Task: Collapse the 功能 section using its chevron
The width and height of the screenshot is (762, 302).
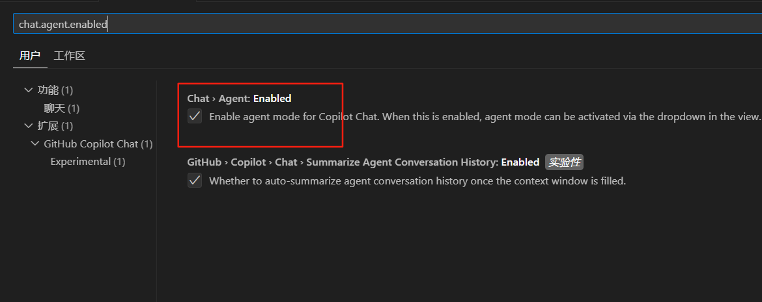Action: click(x=28, y=90)
